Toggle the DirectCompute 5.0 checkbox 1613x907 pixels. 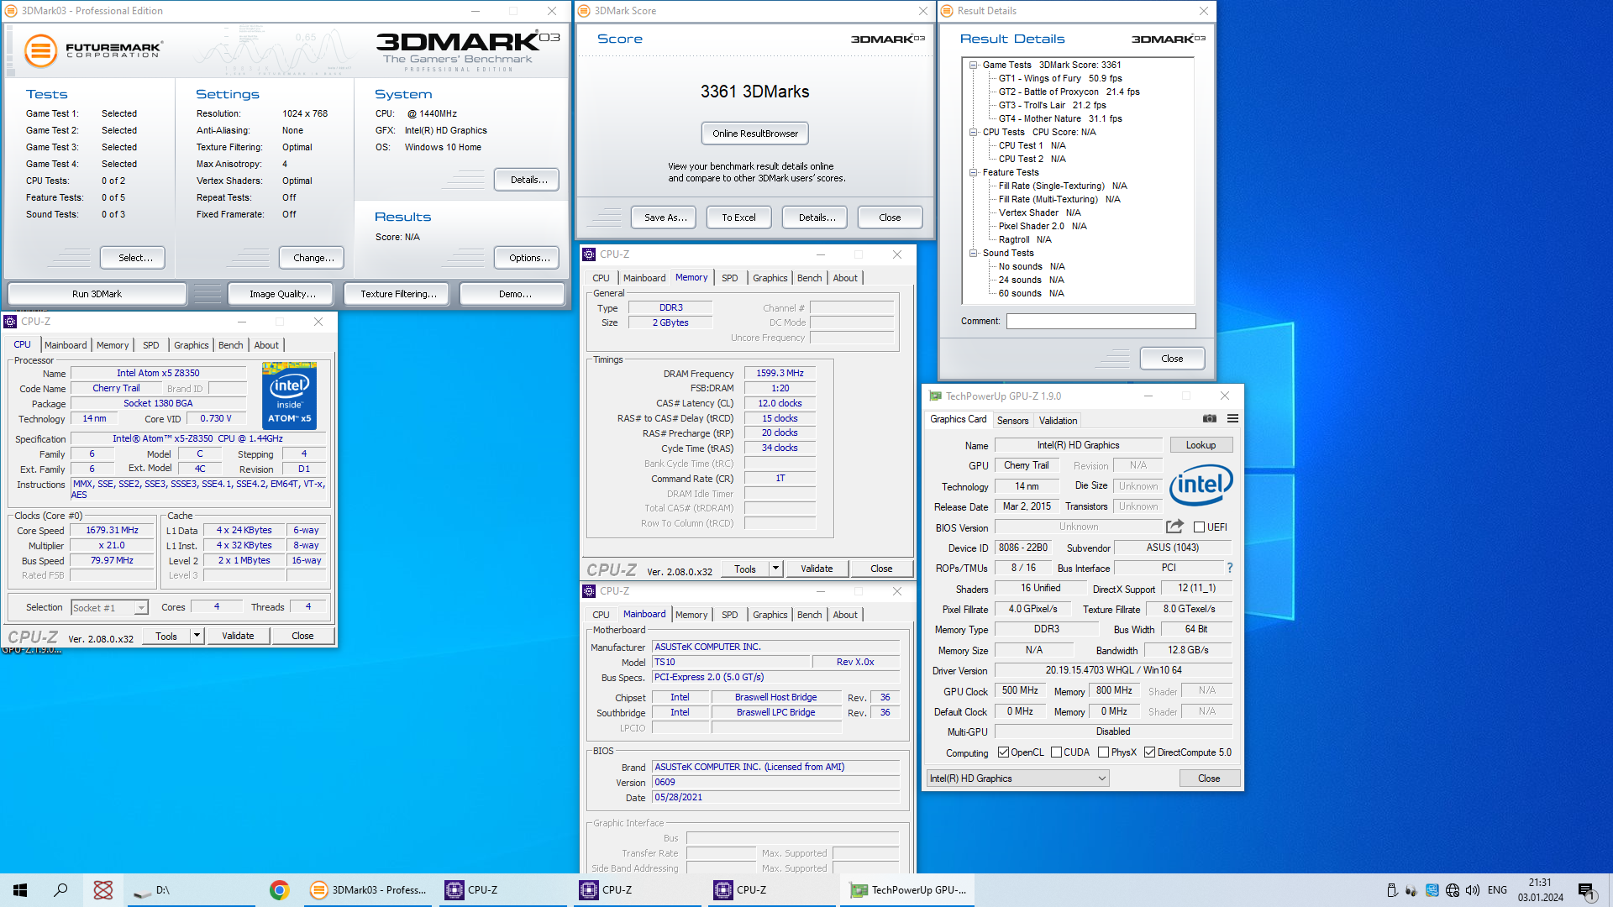(1150, 752)
